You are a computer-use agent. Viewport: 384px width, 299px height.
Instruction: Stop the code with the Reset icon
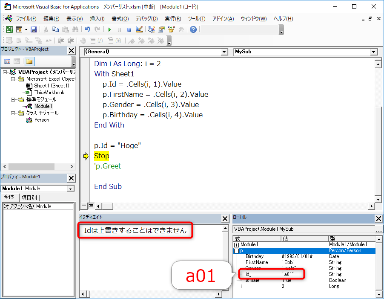click(129, 29)
